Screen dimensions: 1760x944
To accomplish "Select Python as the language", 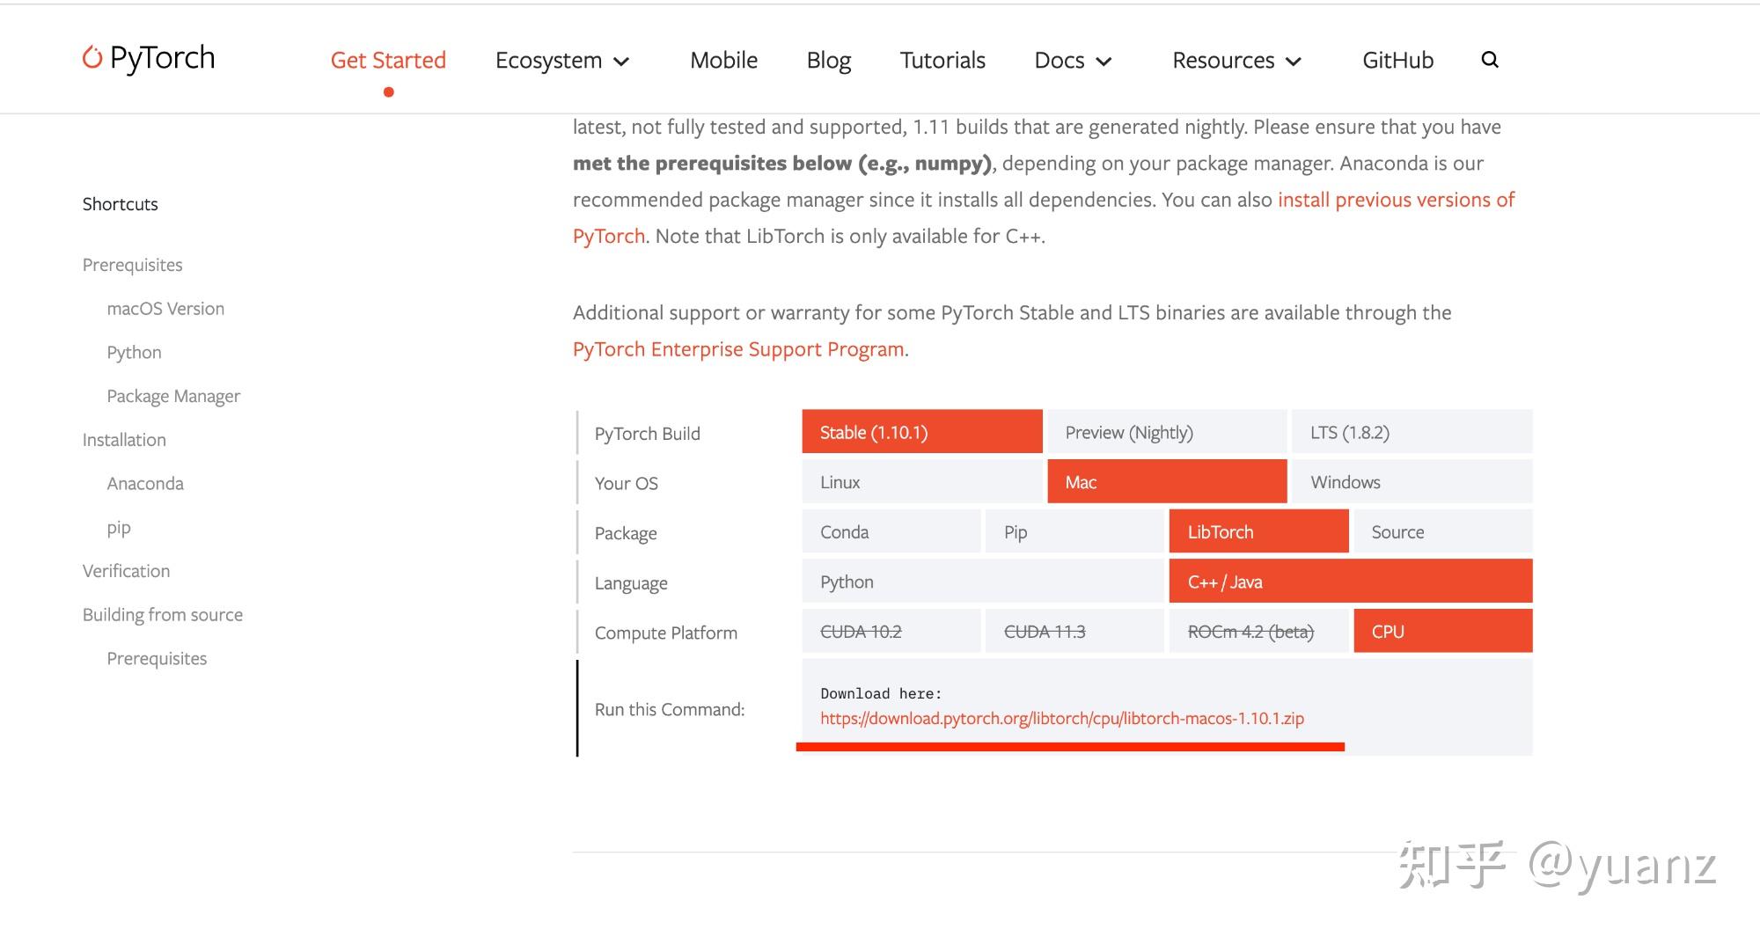I will (982, 582).
